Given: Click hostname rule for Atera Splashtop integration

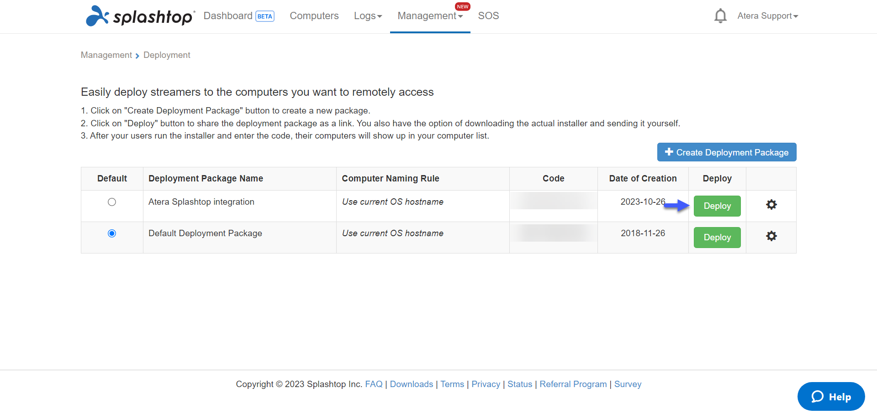Looking at the screenshot, I should [393, 202].
